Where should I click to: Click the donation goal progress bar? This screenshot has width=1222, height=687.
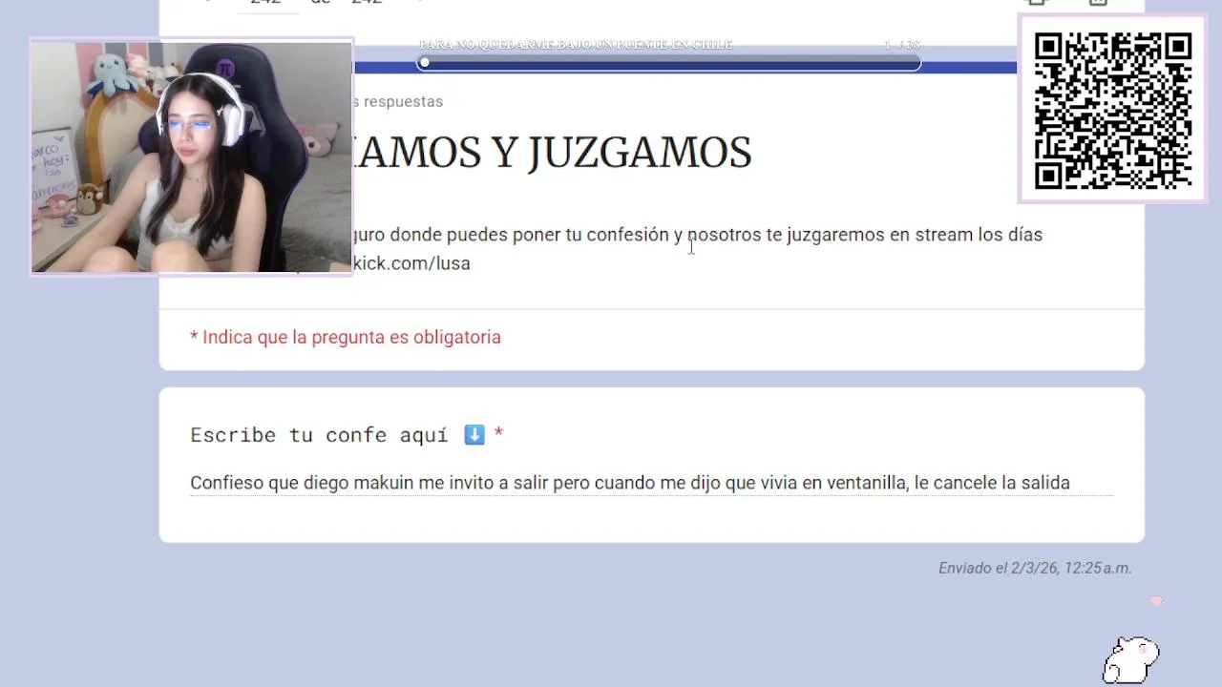point(668,63)
